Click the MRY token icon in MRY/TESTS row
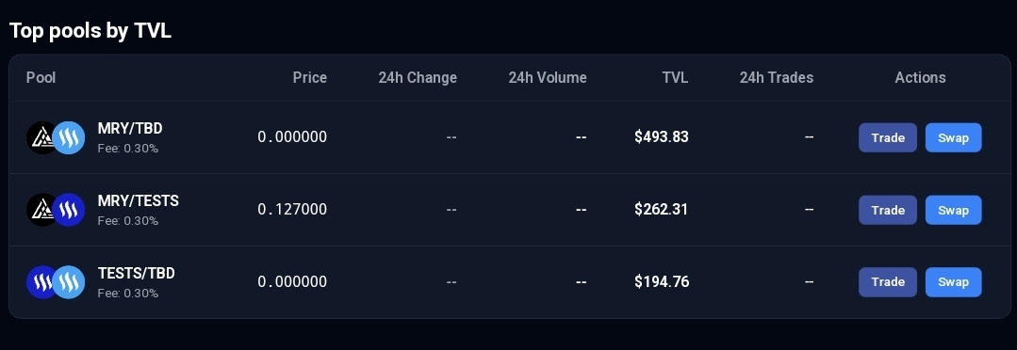This screenshot has height=350, width=1017. point(41,210)
